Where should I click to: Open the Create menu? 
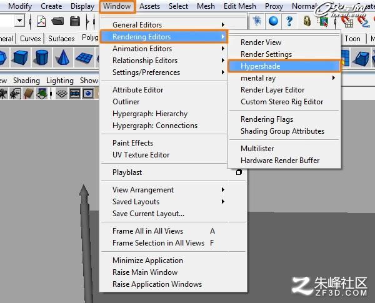point(51,6)
